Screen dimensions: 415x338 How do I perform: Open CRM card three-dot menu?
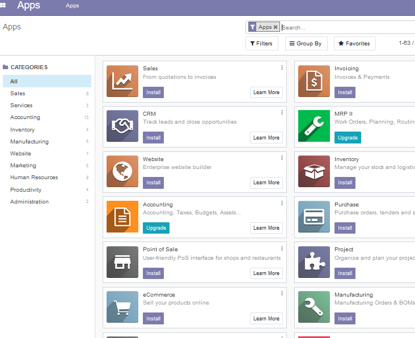282,112
